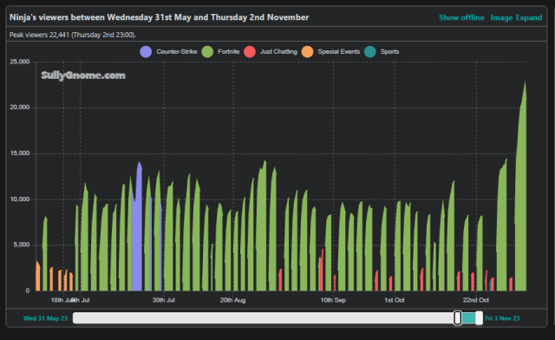This screenshot has width=555, height=340.
Task: Click the Fri 3 Nov 23 end date label
Action: 502,318
